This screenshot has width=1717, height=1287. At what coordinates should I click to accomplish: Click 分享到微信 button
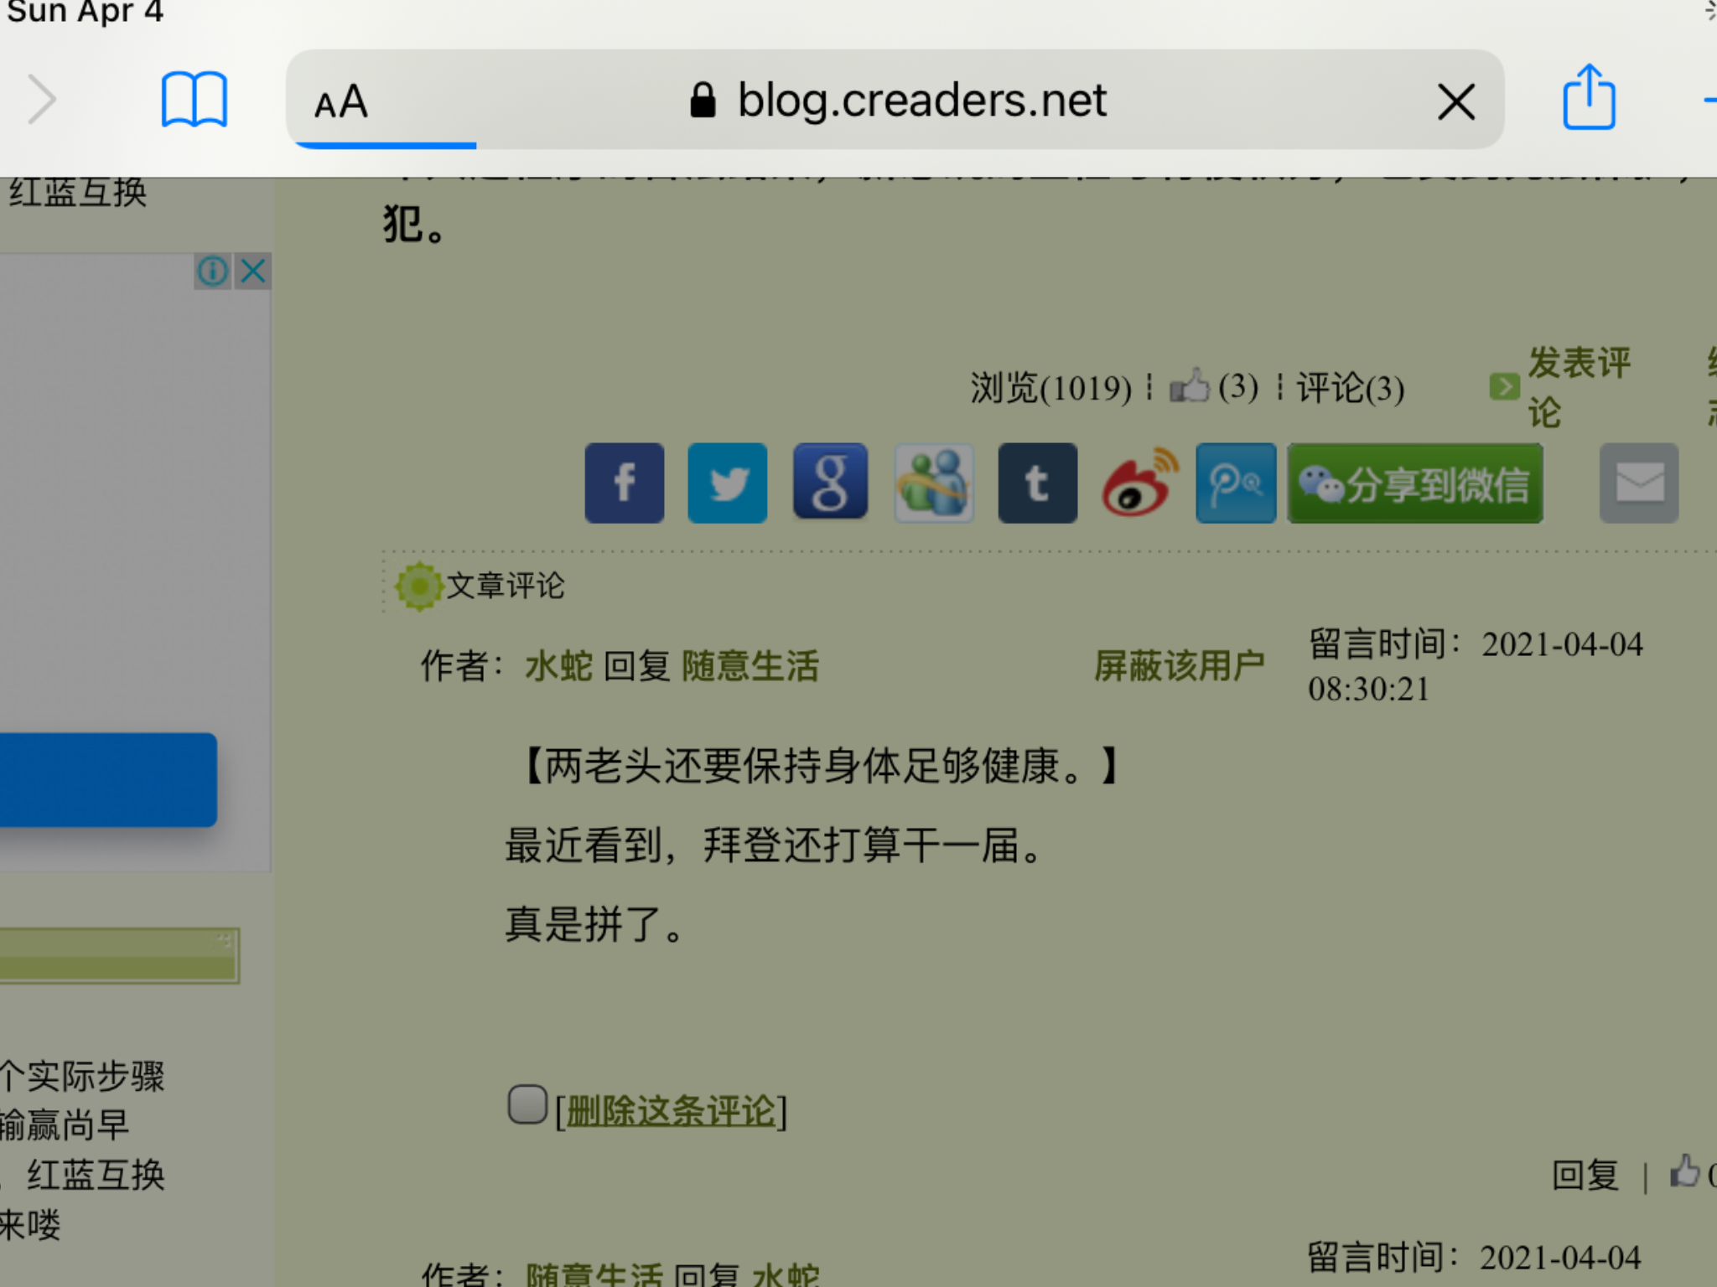click(1414, 483)
